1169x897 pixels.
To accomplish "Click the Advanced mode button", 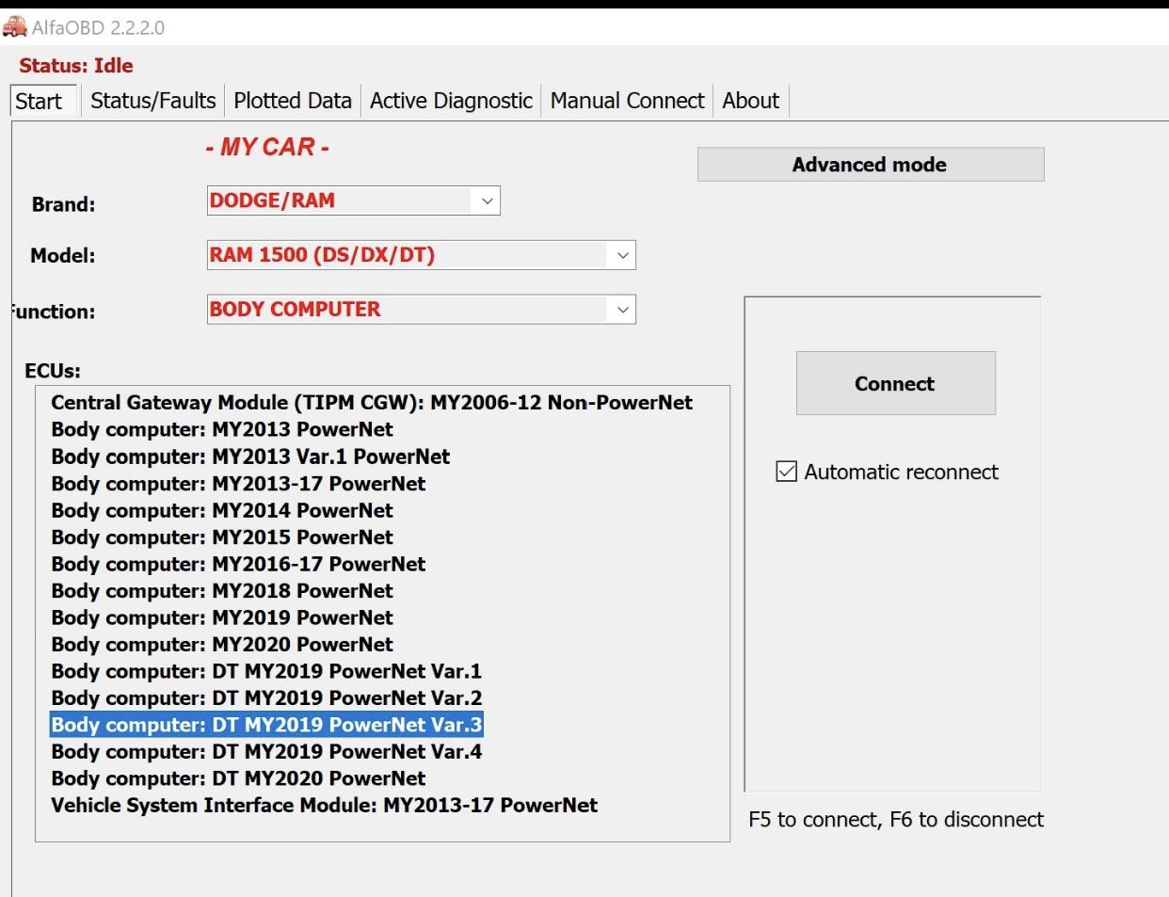I will [871, 165].
